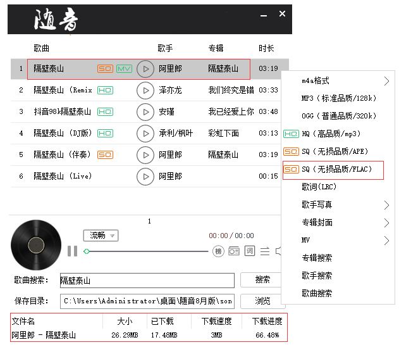
Task: Play the first song 隔壁泰山 by 阿里郎
Action: tap(145, 69)
